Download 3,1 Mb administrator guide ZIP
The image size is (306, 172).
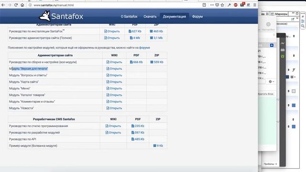156,38
